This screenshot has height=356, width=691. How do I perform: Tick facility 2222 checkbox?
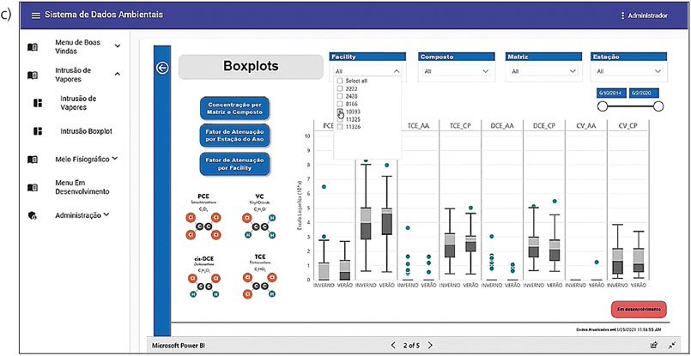pyautogui.click(x=341, y=89)
